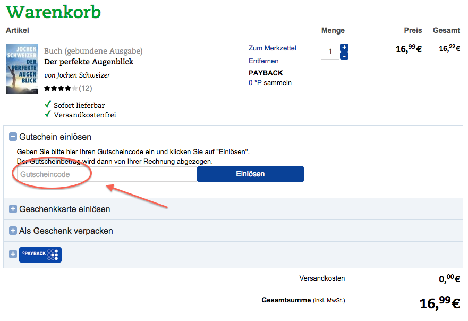Click the blue PAYBACK logo
The width and height of the screenshot is (468, 321).
pyautogui.click(x=40, y=255)
